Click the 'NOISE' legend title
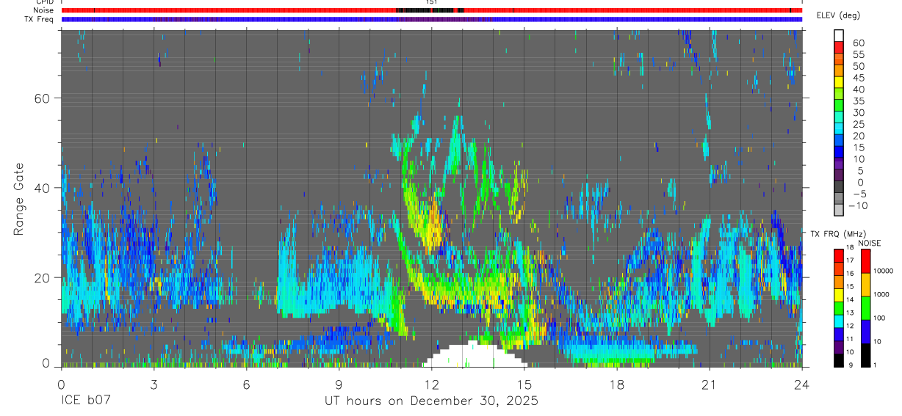 (x=870, y=243)
